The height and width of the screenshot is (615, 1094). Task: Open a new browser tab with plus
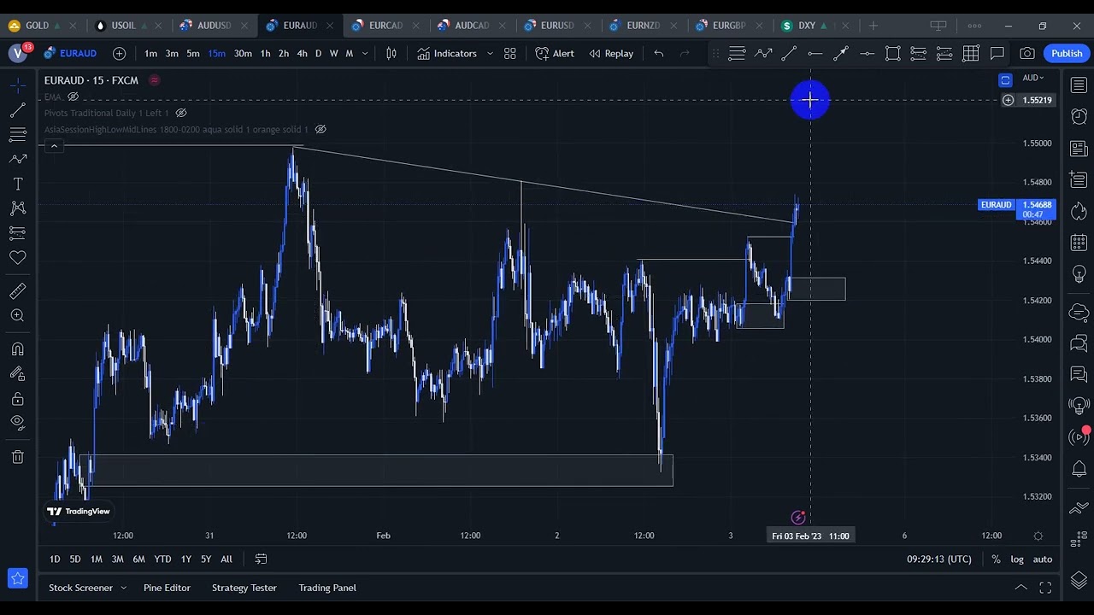[873, 26]
